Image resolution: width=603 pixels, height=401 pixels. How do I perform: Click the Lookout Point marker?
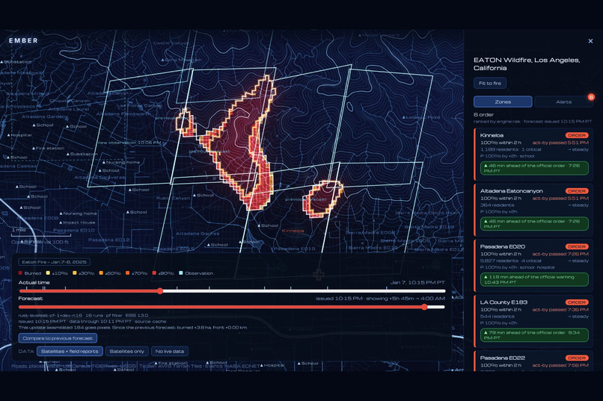point(421,117)
